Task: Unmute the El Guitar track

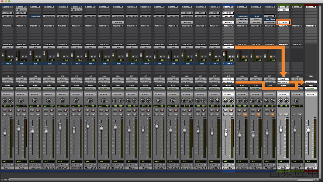Action: coord(258,114)
